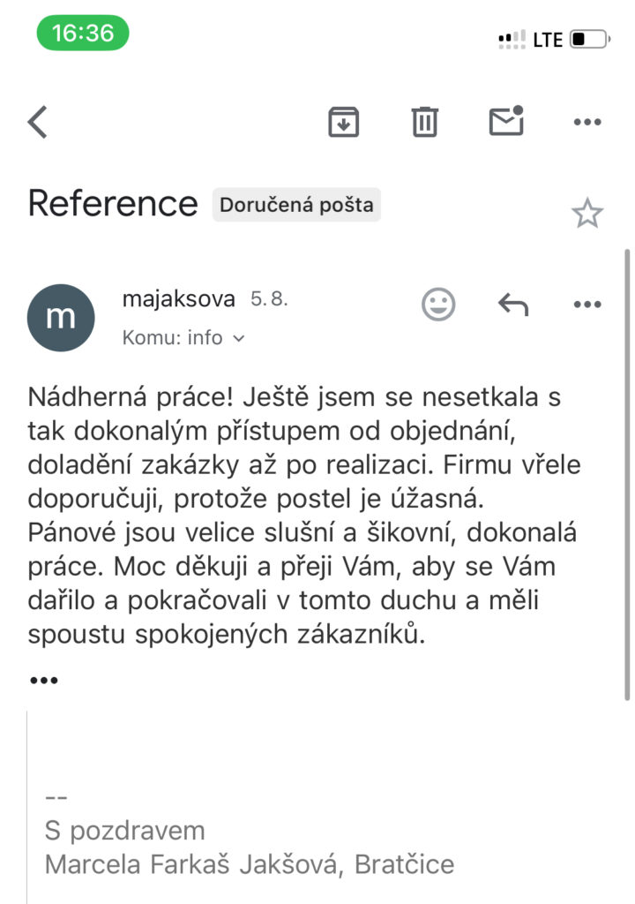The width and height of the screenshot is (635, 904).
Task: Tap the battery indicator in status bar
Action: pos(590,39)
